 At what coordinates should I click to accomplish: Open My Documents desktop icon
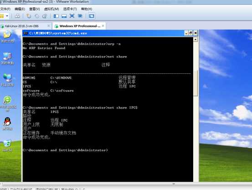(7, 36)
